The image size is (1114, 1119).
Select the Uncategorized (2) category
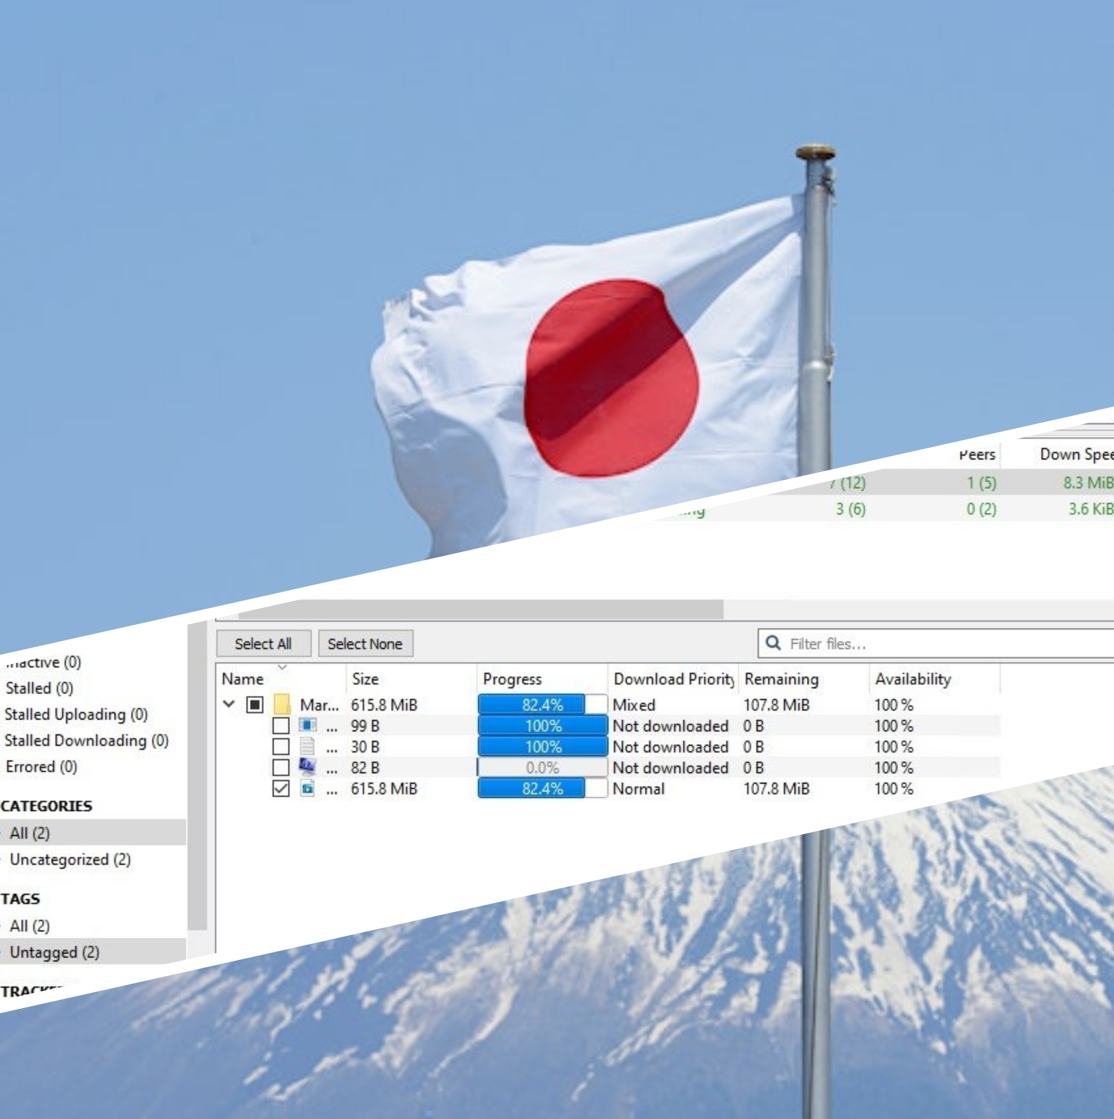(70, 859)
